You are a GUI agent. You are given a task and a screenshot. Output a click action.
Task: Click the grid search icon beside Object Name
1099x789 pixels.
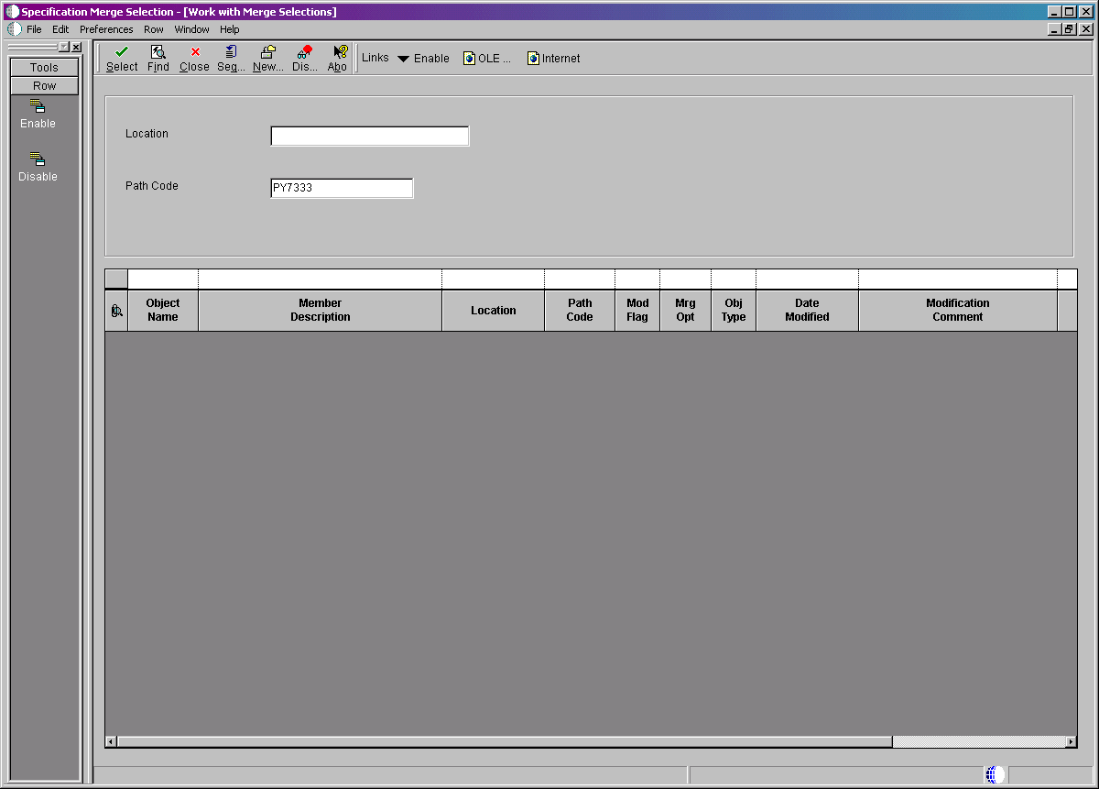116,311
